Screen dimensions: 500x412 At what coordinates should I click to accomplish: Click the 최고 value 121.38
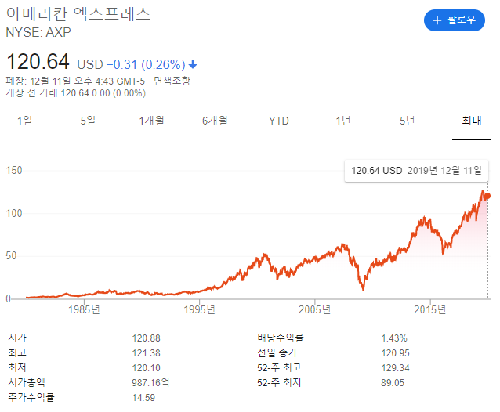coord(146,353)
